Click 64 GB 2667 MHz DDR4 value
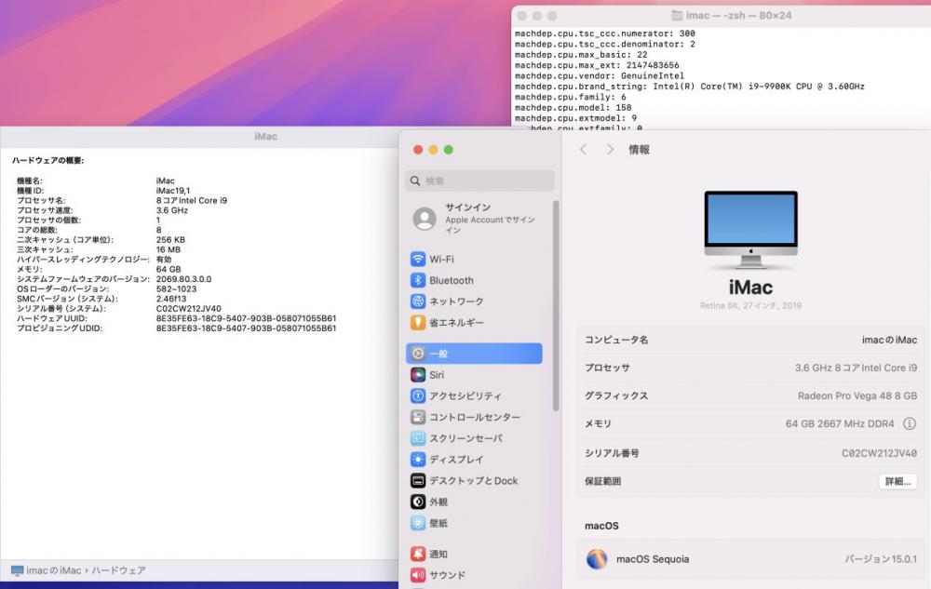 pyautogui.click(x=840, y=423)
